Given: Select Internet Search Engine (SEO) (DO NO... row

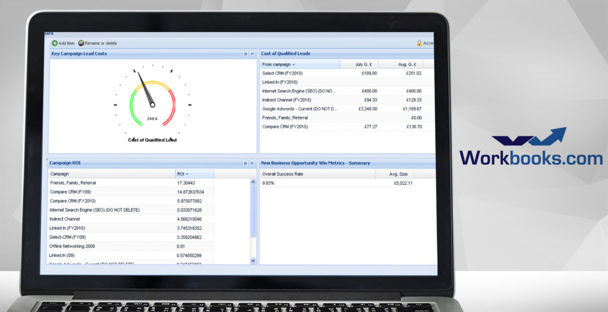Looking at the screenshot, I should click(x=347, y=91).
